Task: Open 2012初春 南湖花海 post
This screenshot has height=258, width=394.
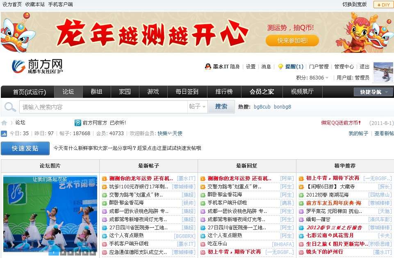Action: click(328, 195)
